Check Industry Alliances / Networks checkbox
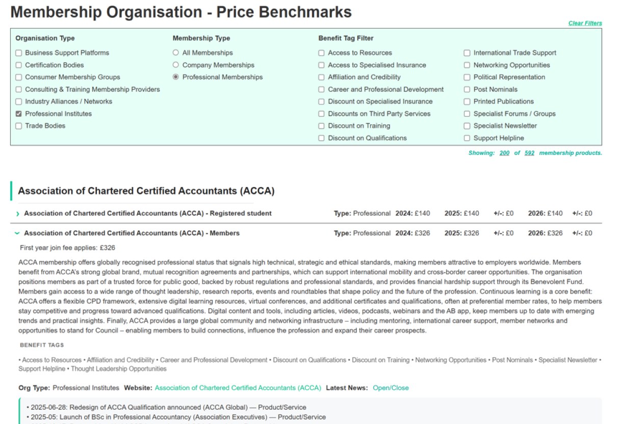This screenshot has width=620, height=424. click(x=19, y=102)
